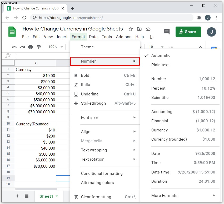Open the Calendar side panel icon
224x204 pixels.
pos(214,48)
